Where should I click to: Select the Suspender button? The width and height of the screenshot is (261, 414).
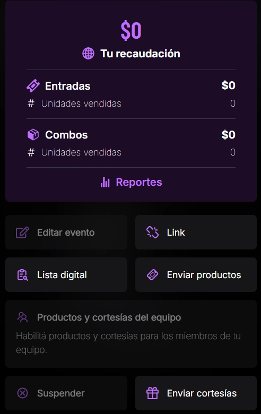pyautogui.click(x=66, y=393)
